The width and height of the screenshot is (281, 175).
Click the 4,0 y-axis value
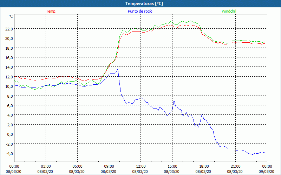pyautogui.click(x=10, y=115)
